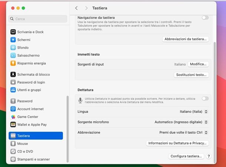Click the Risparmio energia bulb icon
Viewport: 226px width, 167px height.
coord(13,63)
